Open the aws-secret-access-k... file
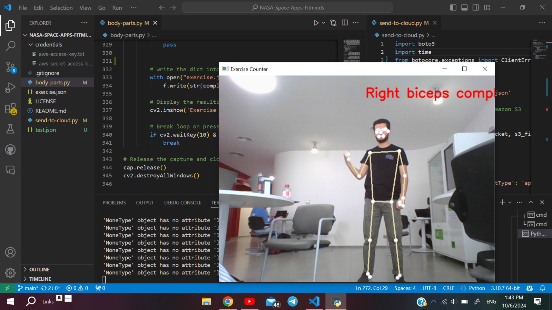The width and height of the screenshot is (552, 310). pos(57,64)
